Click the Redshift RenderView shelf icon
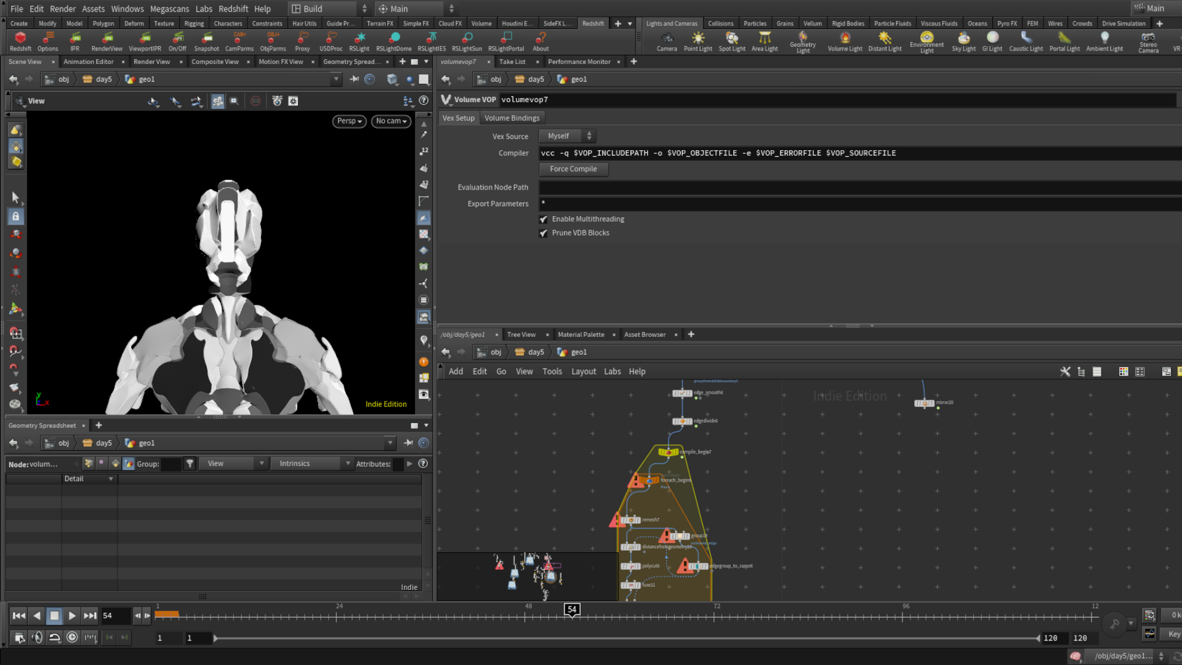The height and width of the screenshot is (665, 1182). point(107,41)
